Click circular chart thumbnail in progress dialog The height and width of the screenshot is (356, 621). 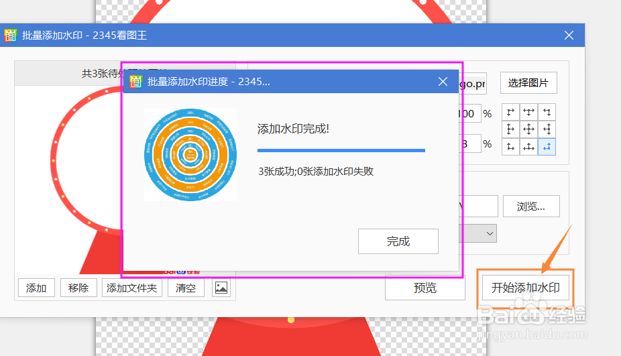pyautogui.click(x=190, y=155)
